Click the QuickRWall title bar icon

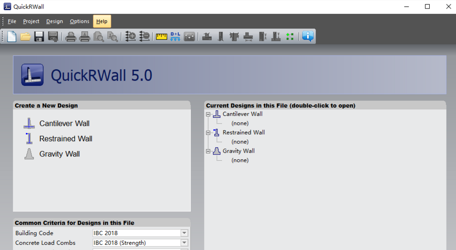click(x=7, y=6)
